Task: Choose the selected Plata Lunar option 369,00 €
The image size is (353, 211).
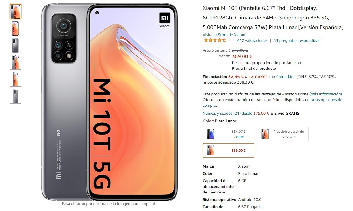Action: coord(228,151)
